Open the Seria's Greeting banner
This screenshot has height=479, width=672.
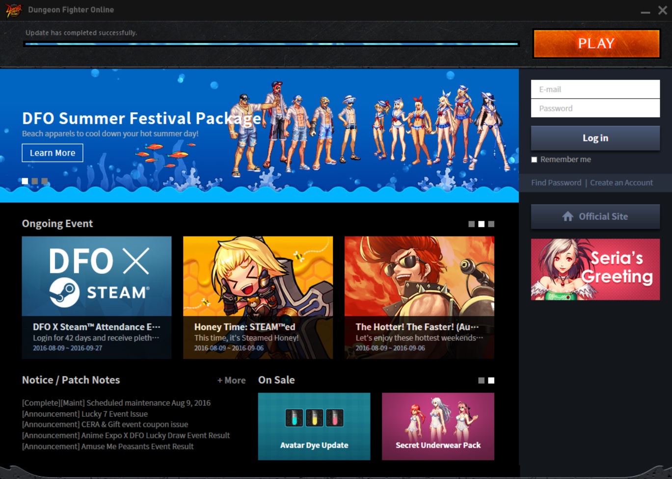tap(595, 269)
